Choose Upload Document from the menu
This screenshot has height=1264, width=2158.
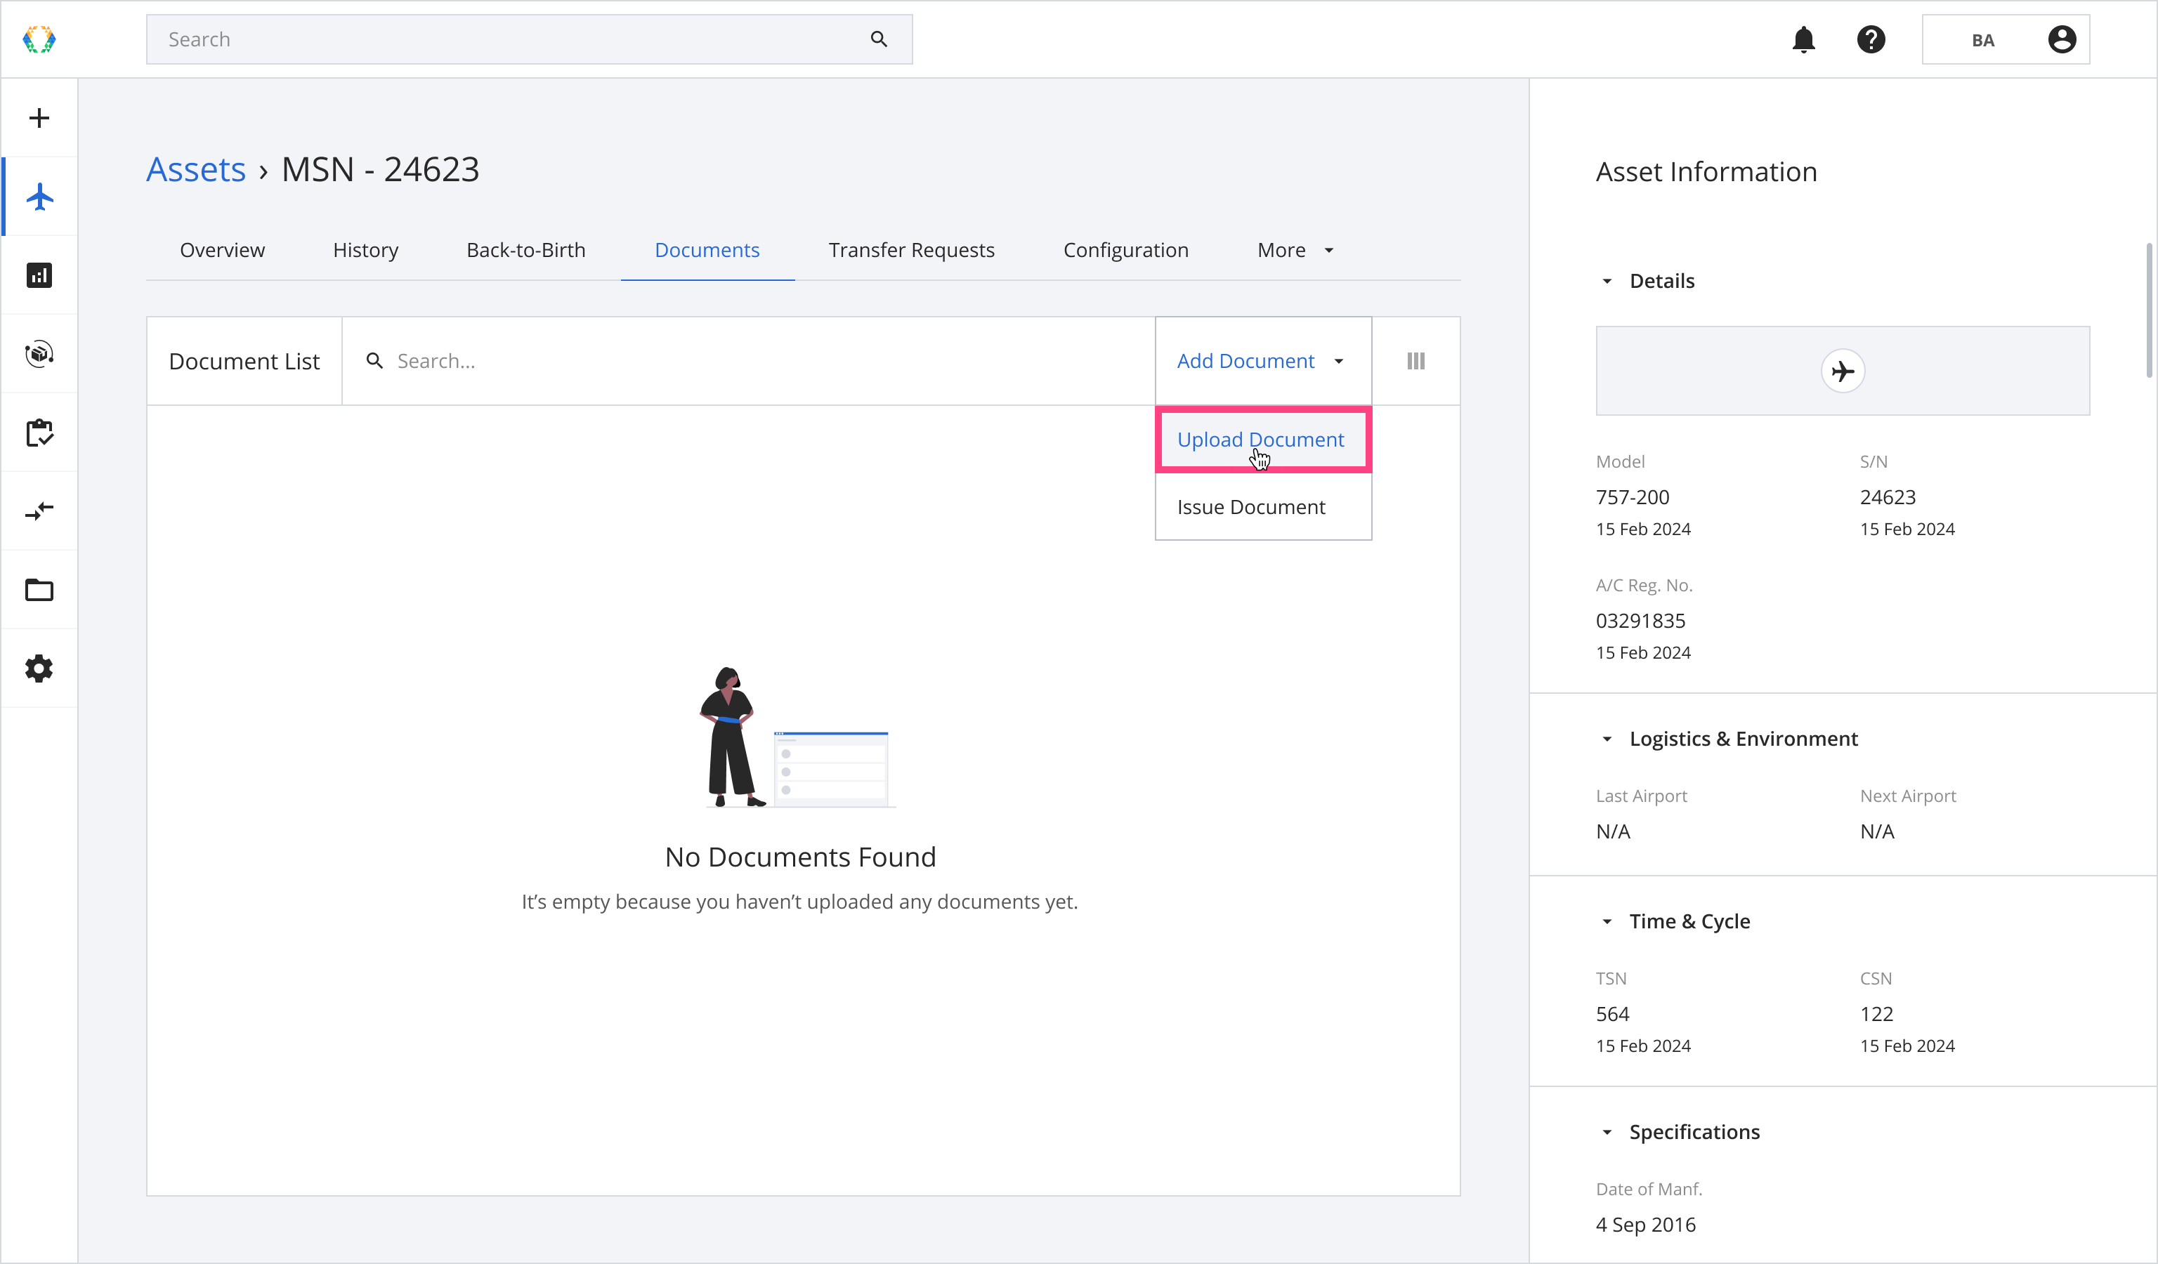[x=1262, y=439]
